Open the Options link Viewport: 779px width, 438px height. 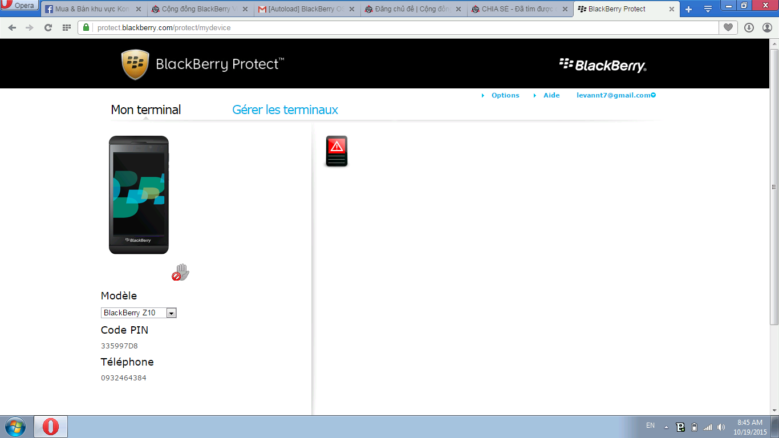pos(505,95)
